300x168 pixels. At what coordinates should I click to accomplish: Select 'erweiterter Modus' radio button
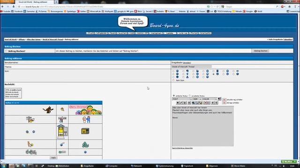point(189,96)
